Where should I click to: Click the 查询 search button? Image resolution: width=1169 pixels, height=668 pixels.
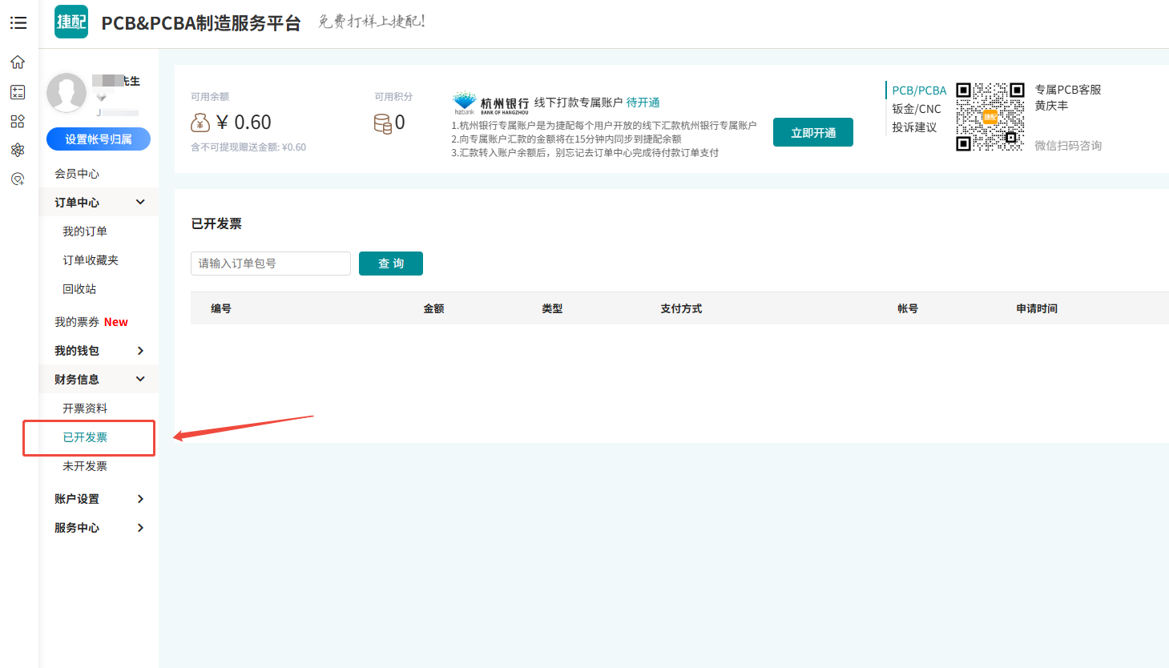click(391, 264)
